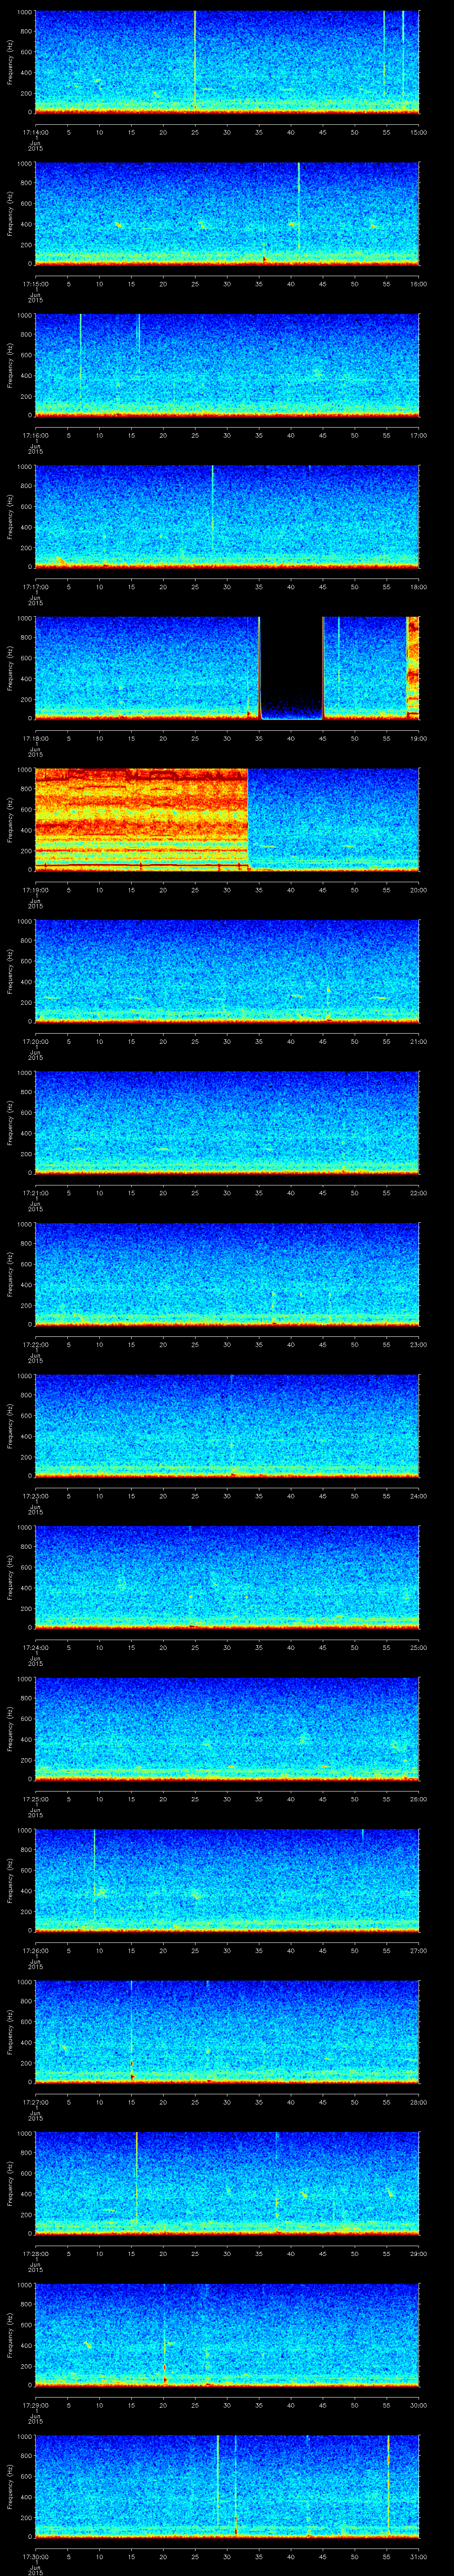
Task: Click the spectrogram plot beginning at 17:25:00
Action: [227, 1728]
